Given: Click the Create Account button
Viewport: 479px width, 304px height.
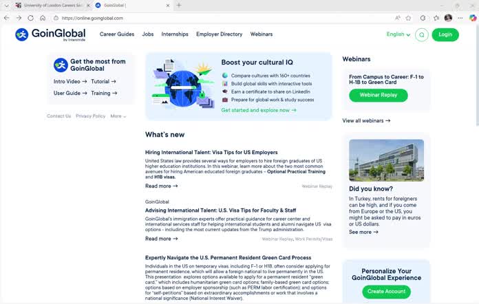Looking at the screenshot, I should coord(387,292).
